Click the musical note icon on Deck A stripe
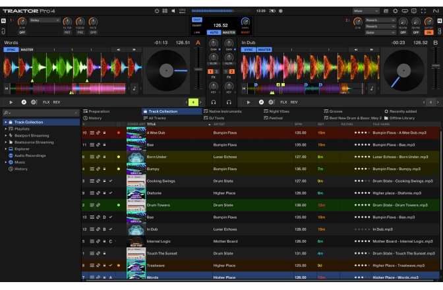Viewport: 443px width, 290px height. coord(134,88)
